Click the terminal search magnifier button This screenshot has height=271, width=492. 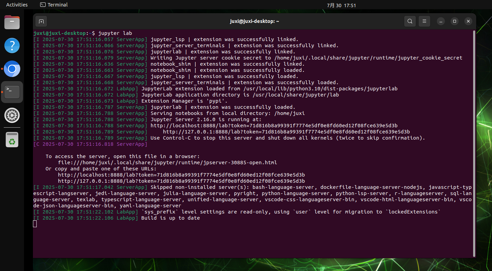click(410, 21)
